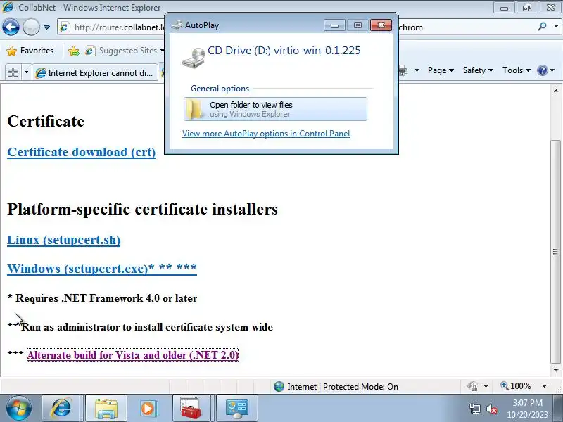This screenshot has width=563, height=422.
Task: Launch Windows Media Player taskbar icon
Action: click(148, 408)
